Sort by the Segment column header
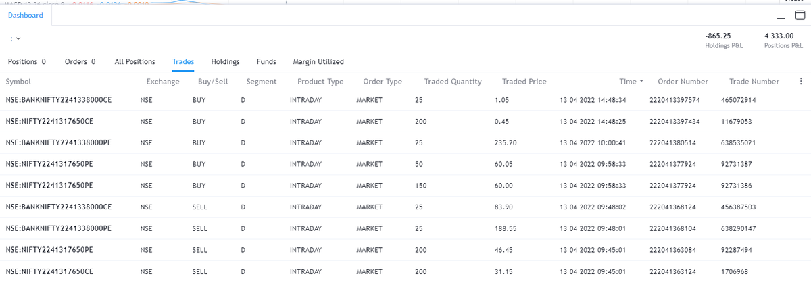Image resolution: width=811 pixels, height=287 pixels. click(x=262, y=82)
